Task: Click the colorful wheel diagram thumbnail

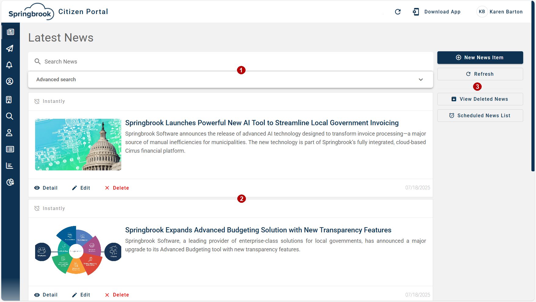Action: tap(78, 250)
